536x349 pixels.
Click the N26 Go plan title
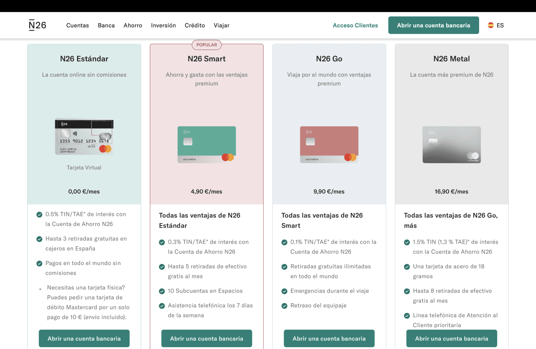pyautogui.click(x=329, y=59)
